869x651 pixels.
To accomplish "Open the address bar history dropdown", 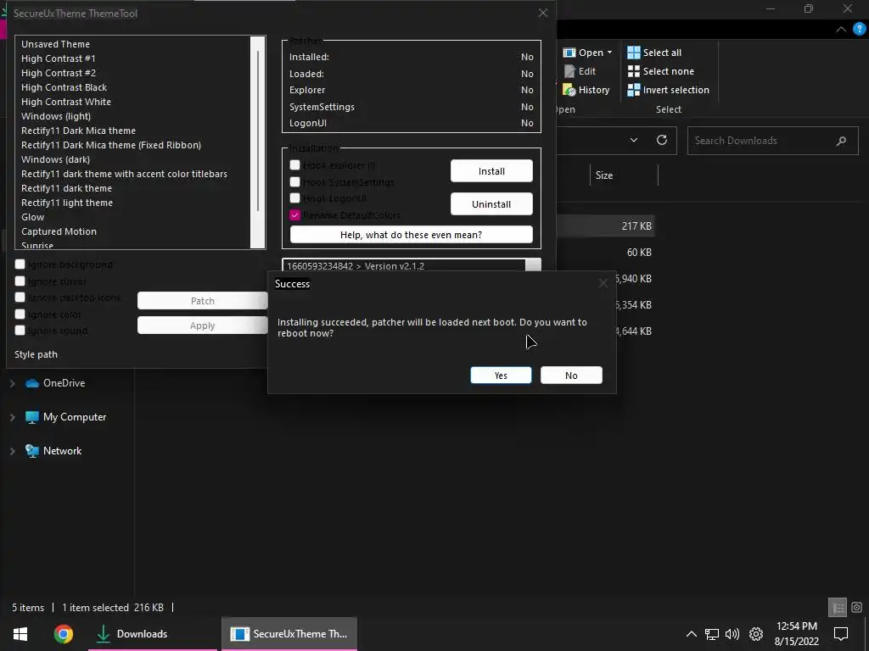I will 633,140.
